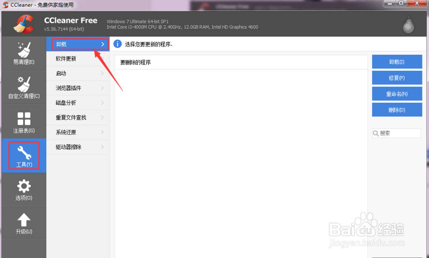Open System Restore (系统还原) item
429x258 pixels.
78,132
